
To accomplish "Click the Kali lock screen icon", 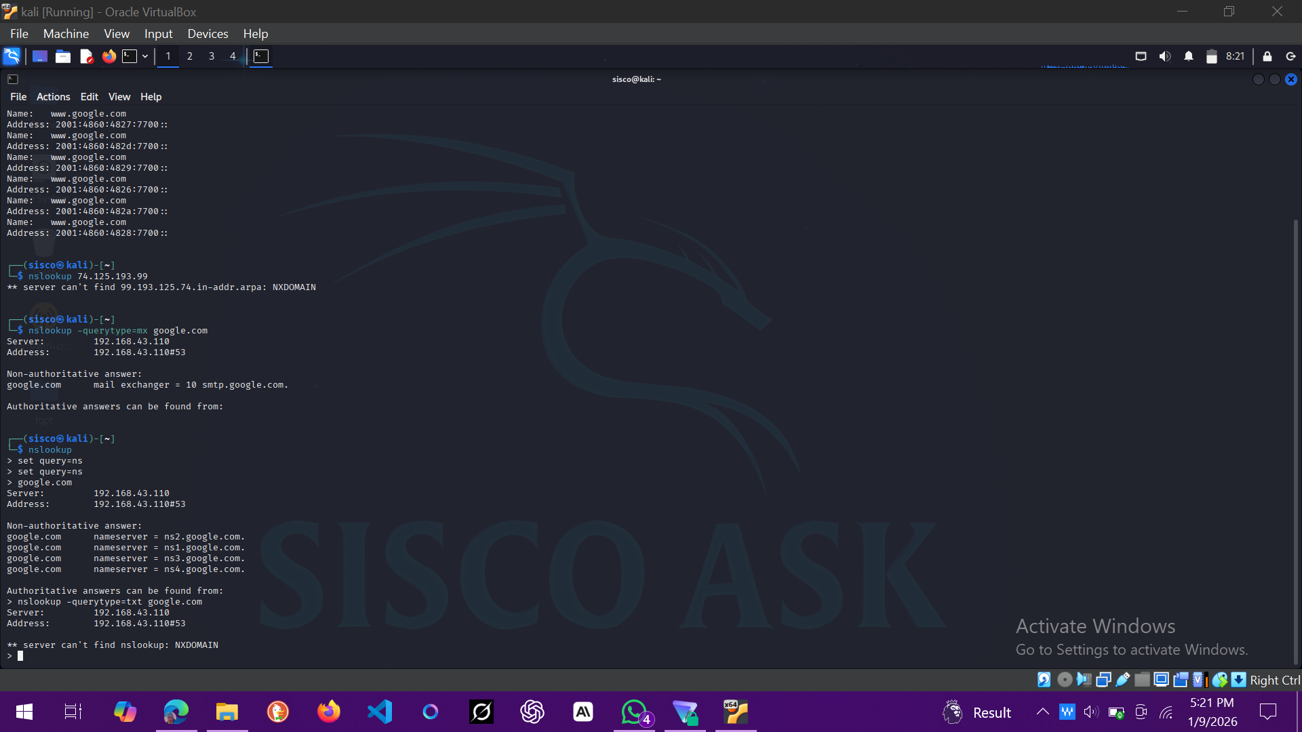I will click(x=1267, y=56).
